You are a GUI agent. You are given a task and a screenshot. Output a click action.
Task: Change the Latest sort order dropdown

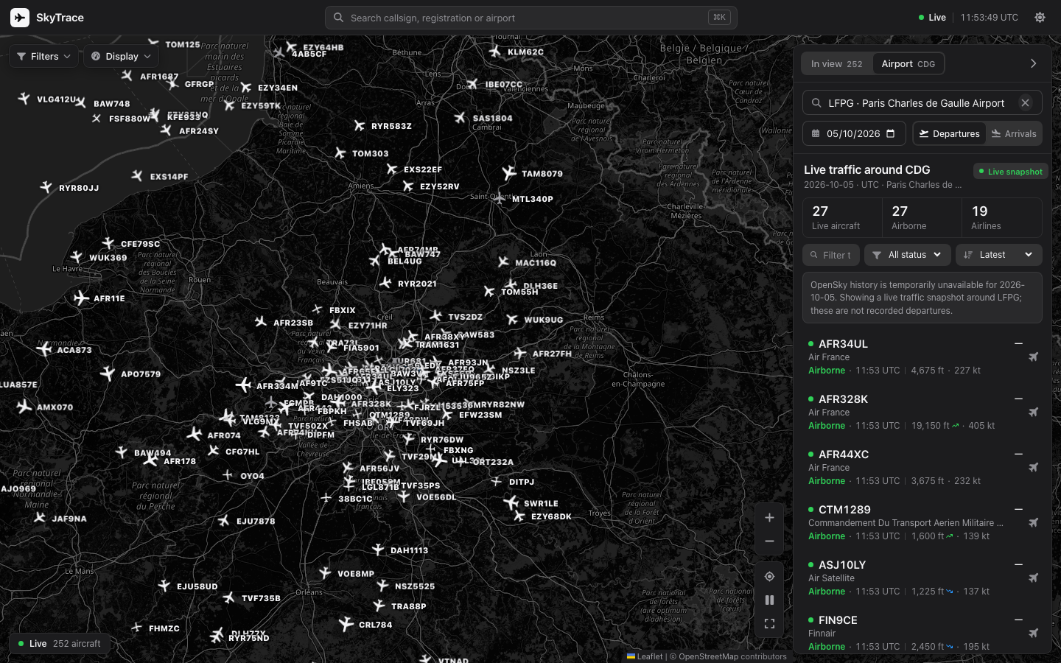click(998, 255)
